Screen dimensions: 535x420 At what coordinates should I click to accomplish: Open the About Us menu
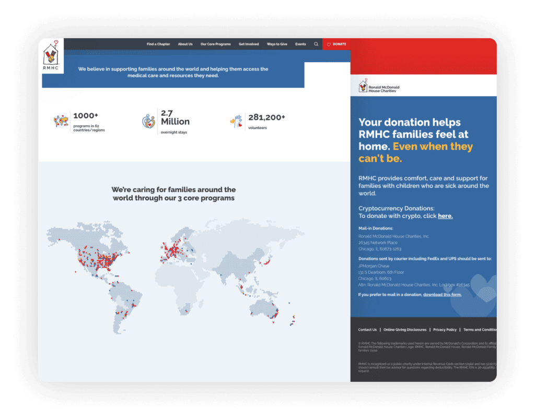click(x=185, y=44)
